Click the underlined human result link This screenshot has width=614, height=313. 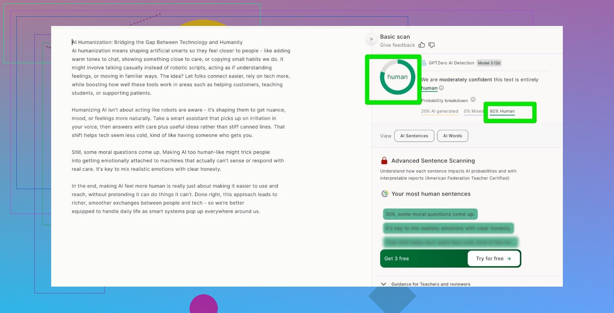(x=429, y=88)
